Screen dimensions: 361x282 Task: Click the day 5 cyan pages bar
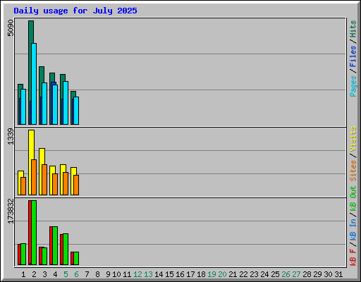tap(66, 103)
